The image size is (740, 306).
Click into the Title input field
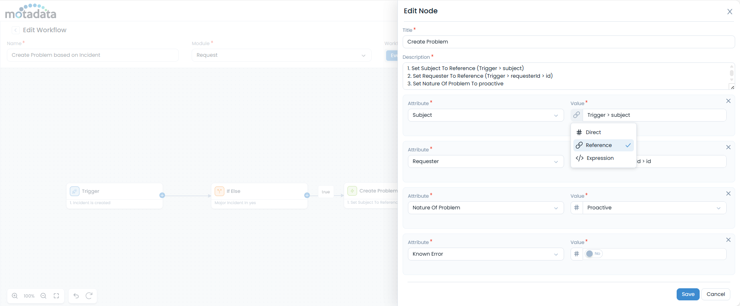pyautogui.click(x=568, y=42)
